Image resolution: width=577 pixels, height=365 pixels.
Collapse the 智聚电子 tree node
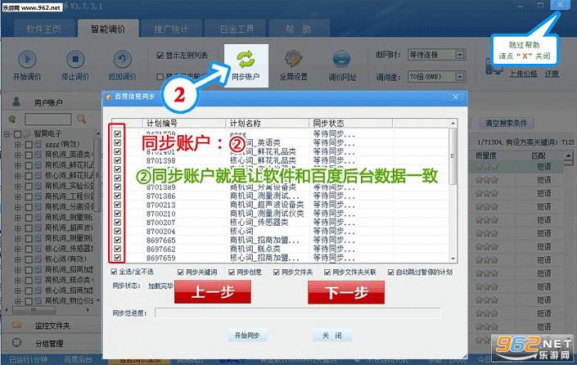tap(7, 134)
